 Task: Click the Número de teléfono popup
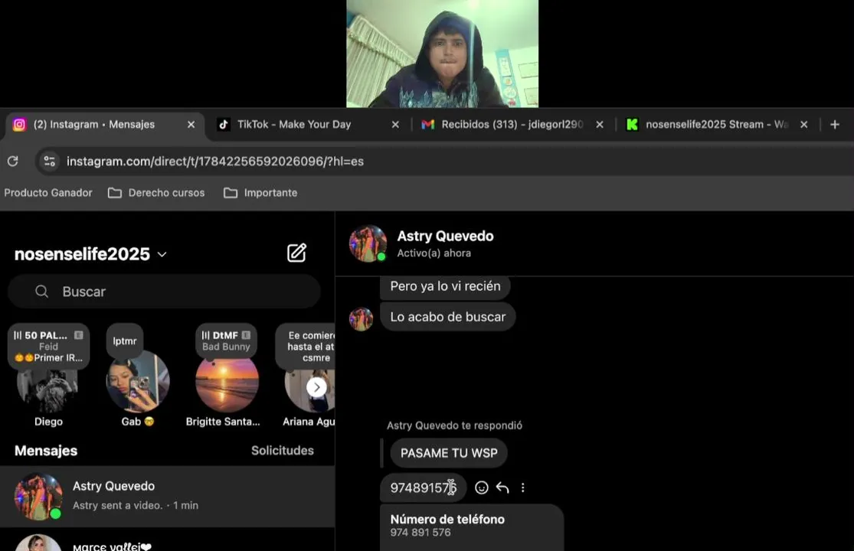coord(472,527)
